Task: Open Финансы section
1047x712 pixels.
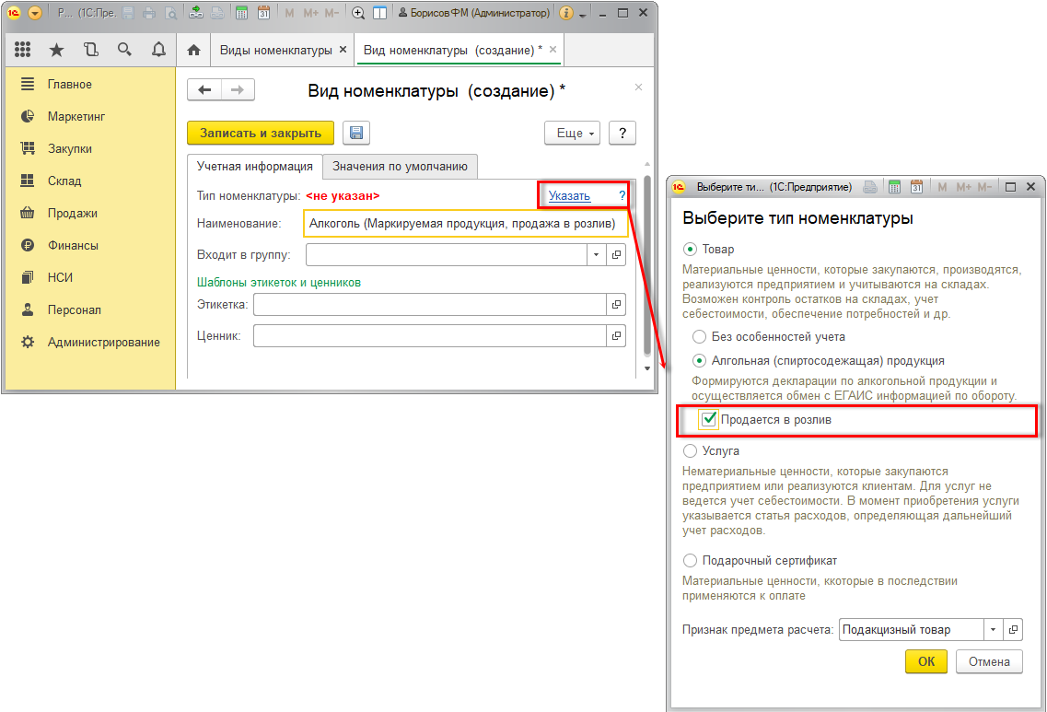Action: [90, 245]
